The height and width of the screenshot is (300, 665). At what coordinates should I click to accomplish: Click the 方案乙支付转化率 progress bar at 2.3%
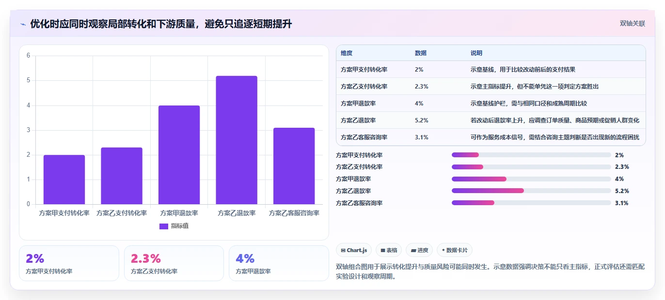[531, 167]
